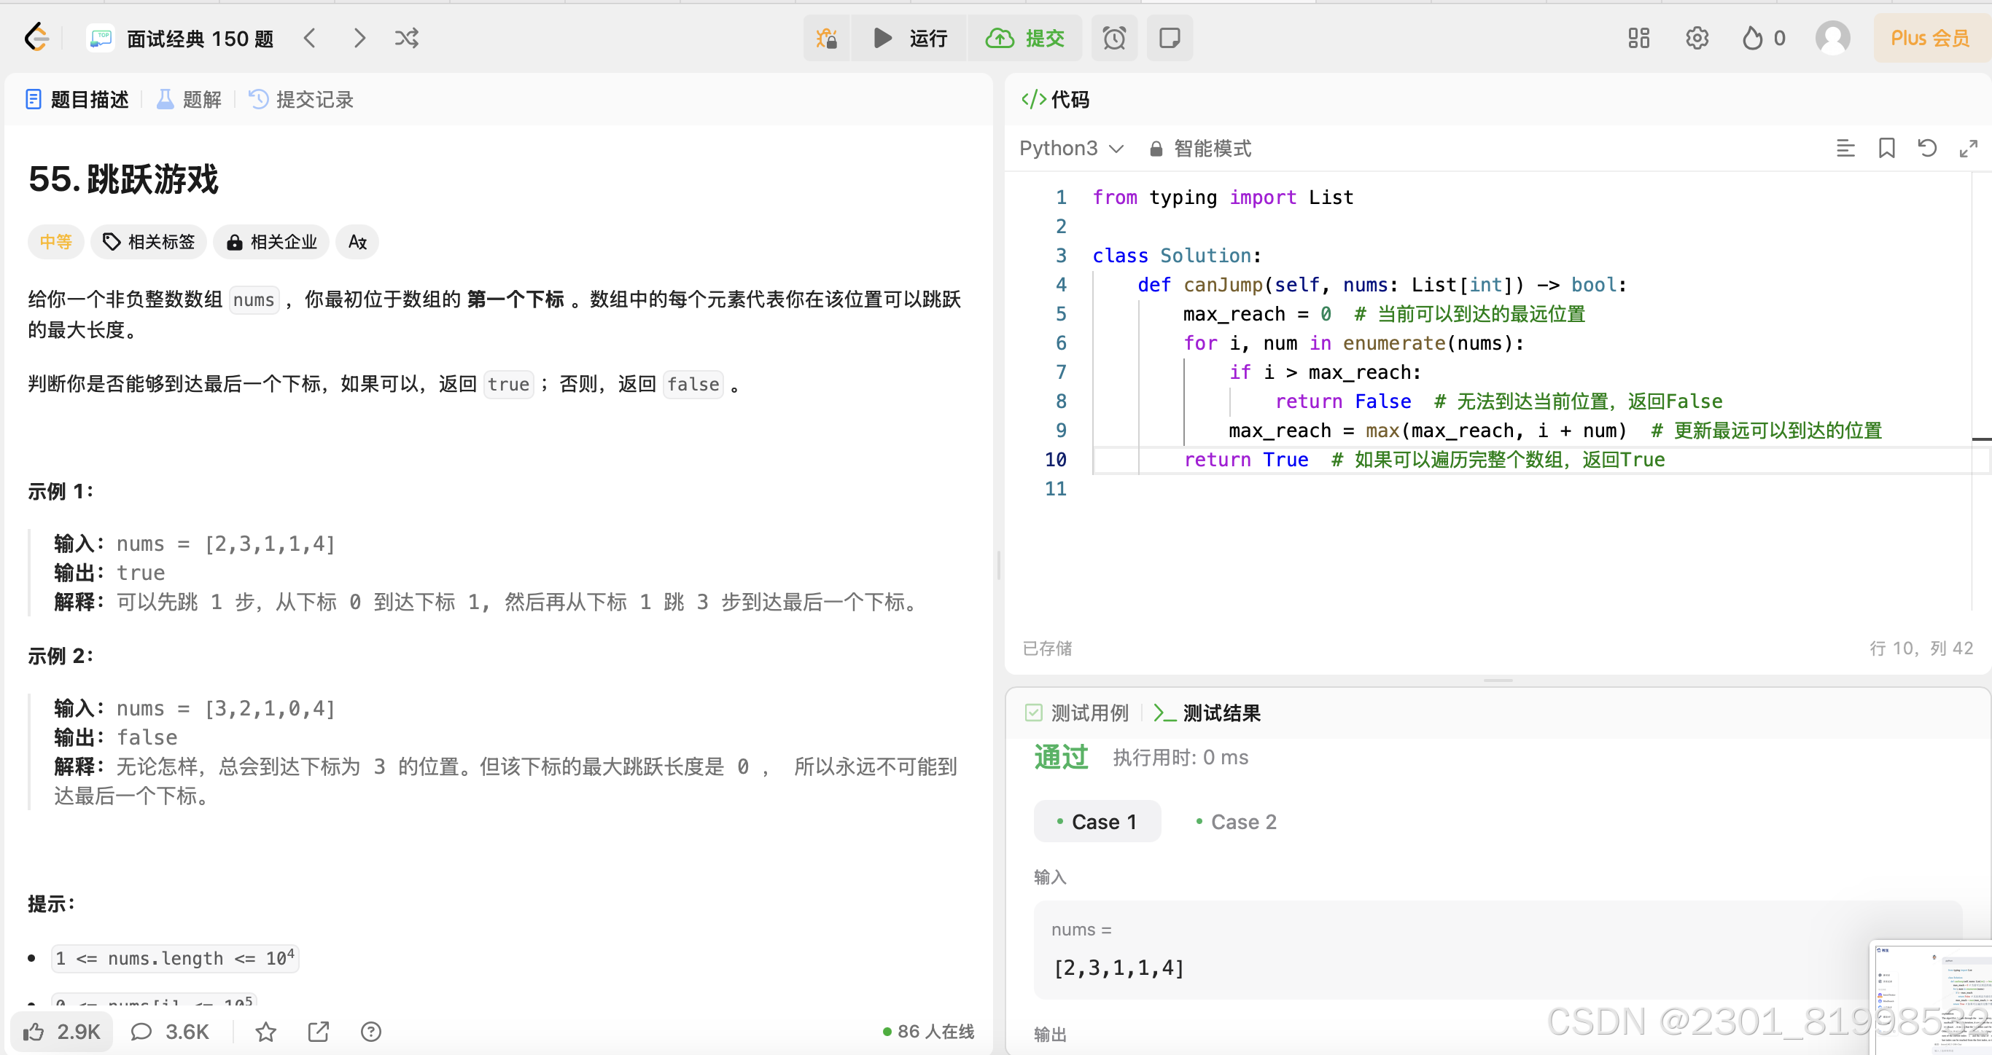Open the timer alarm clock icon
Screen dimensions: 1992x1055
1113,38
